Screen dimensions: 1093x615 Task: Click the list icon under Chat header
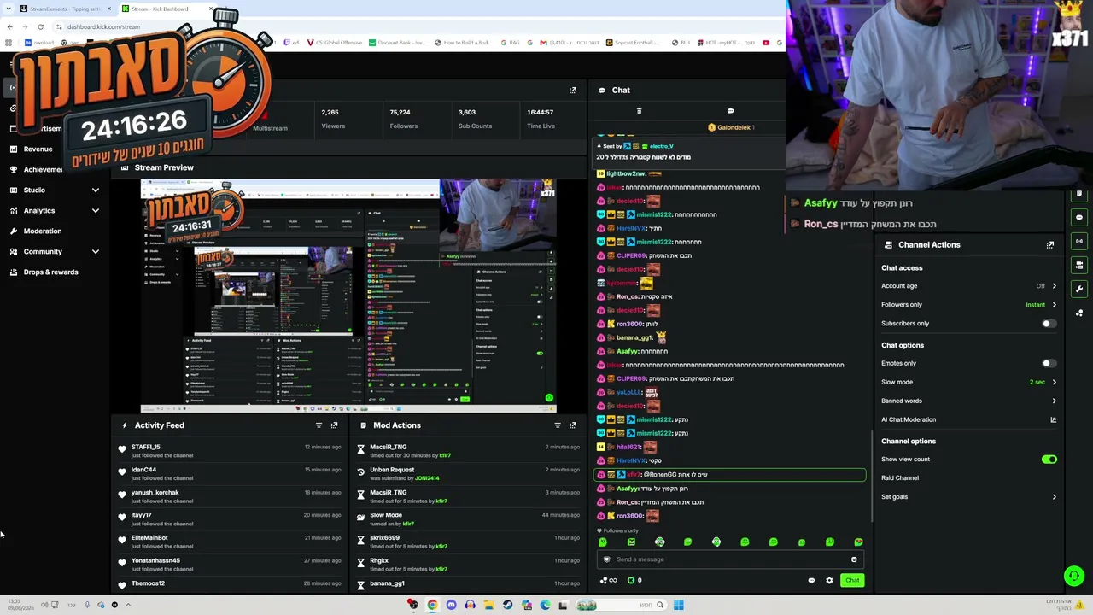pos(639,111)
